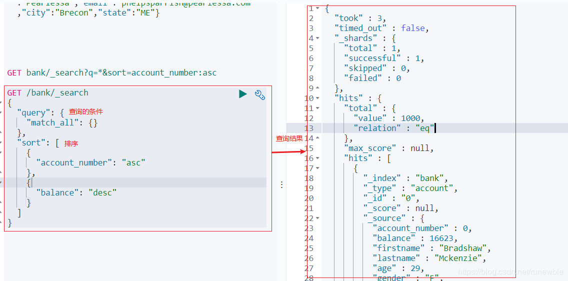Click the "balance" : 16623 result line
Image resolution: width=568 pixels, height=281 pixels.
[x=415, y=238]
